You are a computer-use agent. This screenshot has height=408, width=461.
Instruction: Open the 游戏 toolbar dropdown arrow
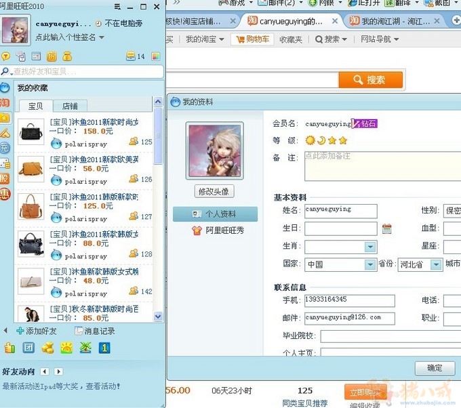pos(251,2)
